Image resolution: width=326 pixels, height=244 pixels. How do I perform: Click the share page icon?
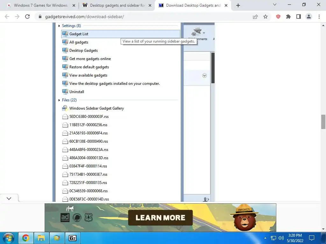tap(255, 17)
